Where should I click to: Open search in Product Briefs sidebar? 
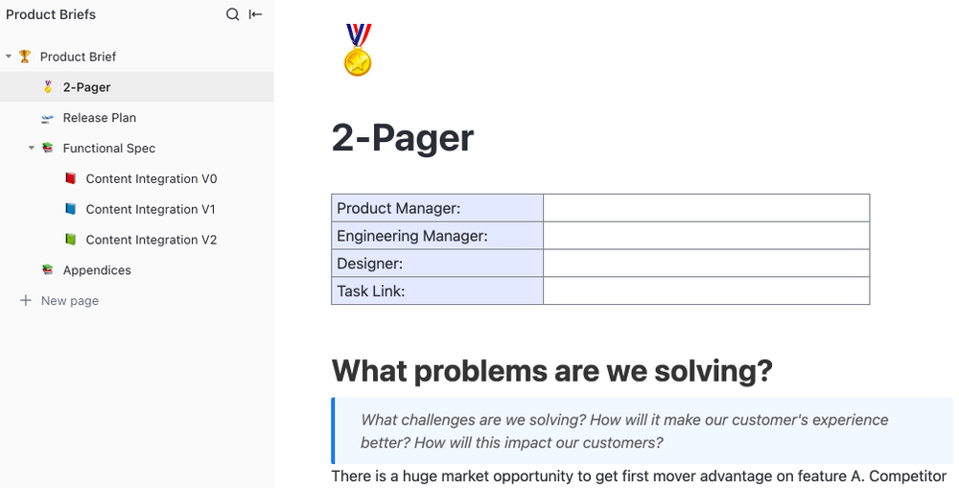coord(232,14)
